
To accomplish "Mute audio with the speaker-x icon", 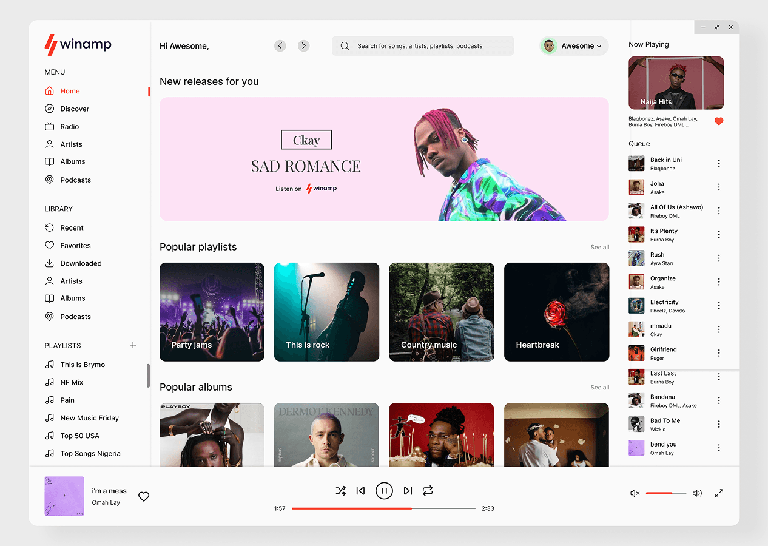I will tap(635, 493).
